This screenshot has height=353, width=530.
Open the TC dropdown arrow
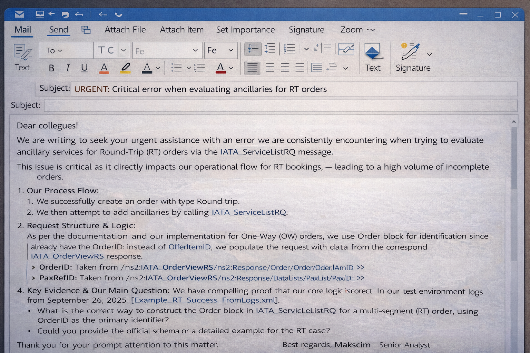(x=123, y=50)
